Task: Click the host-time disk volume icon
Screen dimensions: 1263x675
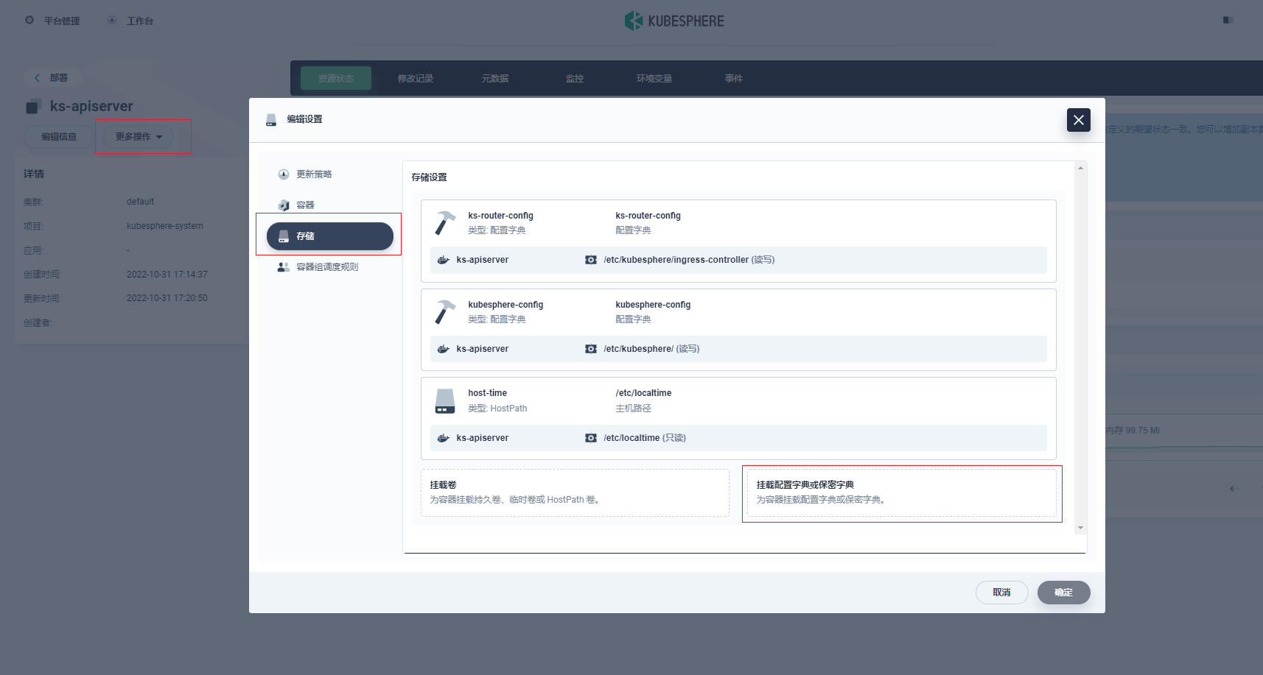Action: (444, 401)
